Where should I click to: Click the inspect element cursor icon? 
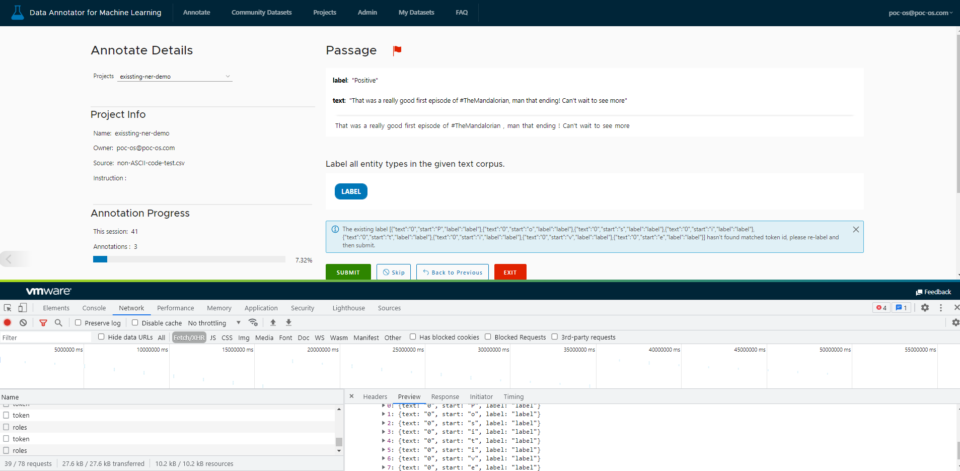pyautogui.click(x=7, y=307)
